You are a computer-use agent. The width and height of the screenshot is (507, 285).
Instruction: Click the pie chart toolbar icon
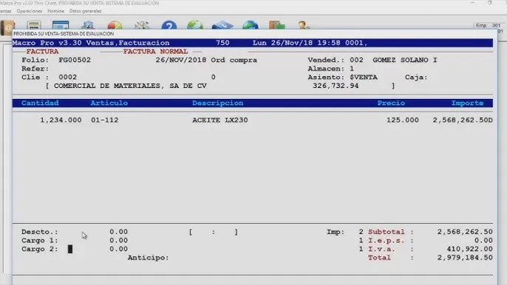tap(115, 25)
